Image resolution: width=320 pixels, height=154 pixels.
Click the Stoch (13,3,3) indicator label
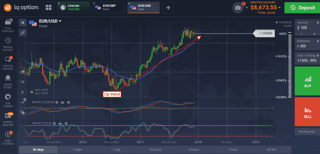coord(42,123)
